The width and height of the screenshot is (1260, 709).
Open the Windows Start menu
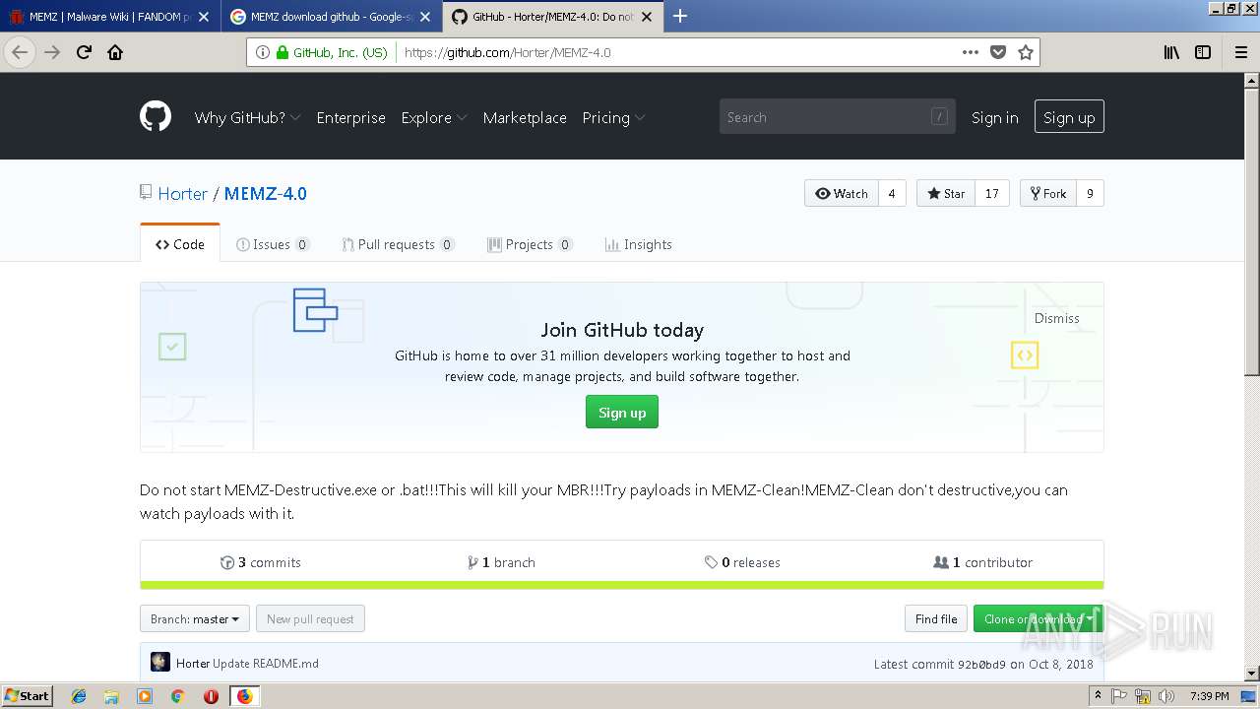click(28, 696)
